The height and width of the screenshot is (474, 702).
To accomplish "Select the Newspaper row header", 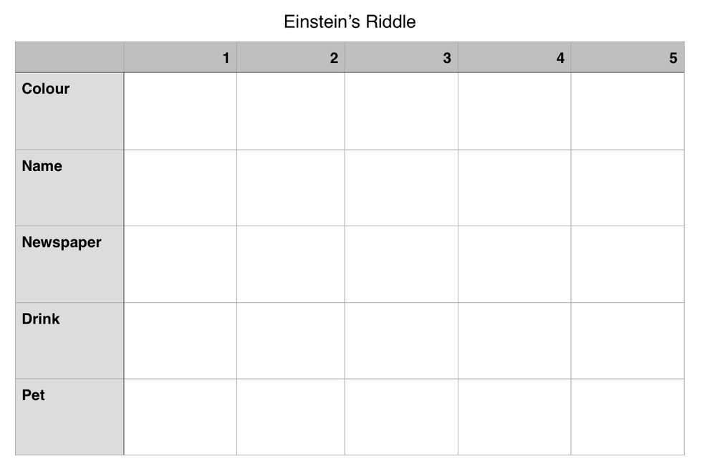I will tap(69, 264).
